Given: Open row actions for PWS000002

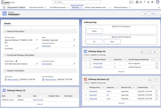Looking at the screenshot, I should [157, 63].
